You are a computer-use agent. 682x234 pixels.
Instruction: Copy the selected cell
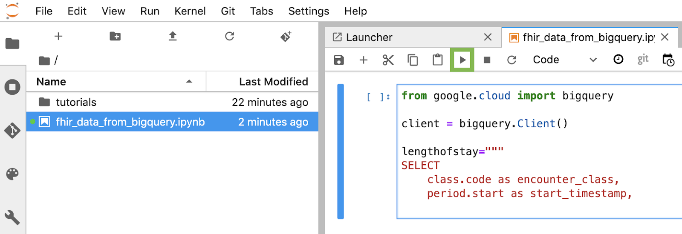coord(413,60)
